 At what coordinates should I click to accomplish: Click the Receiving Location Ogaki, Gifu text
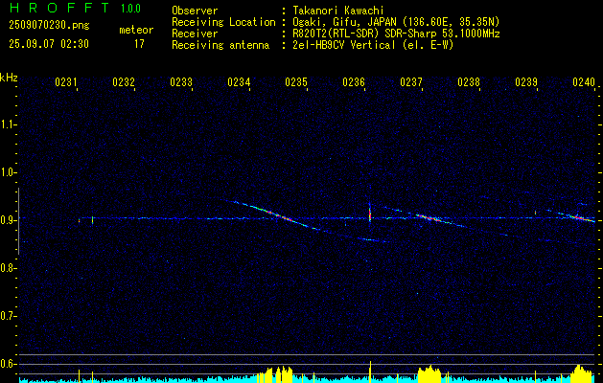coord(396,22)
